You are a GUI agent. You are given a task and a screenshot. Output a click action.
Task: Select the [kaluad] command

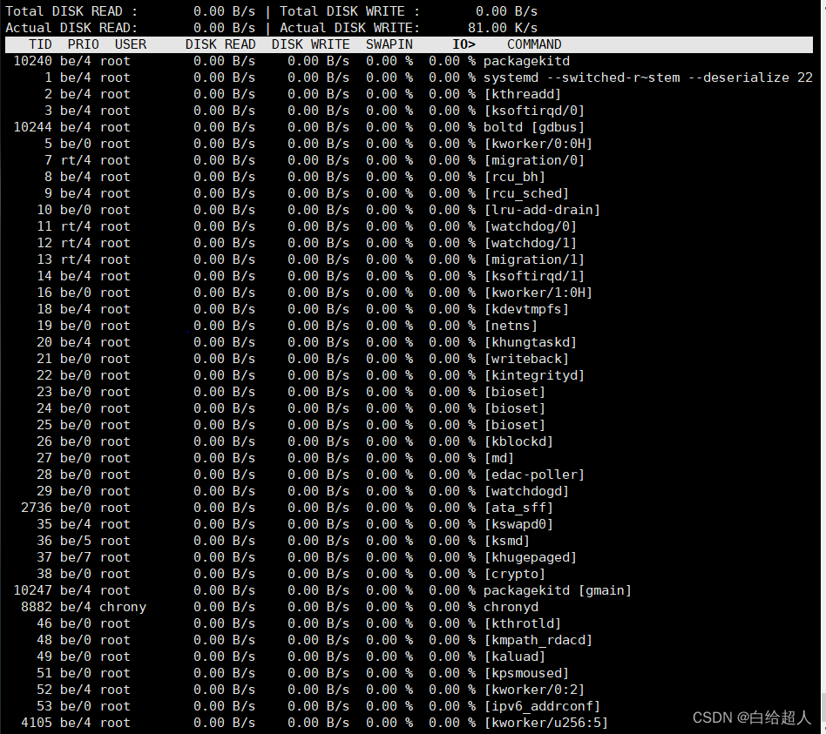(x=515, y=657)
